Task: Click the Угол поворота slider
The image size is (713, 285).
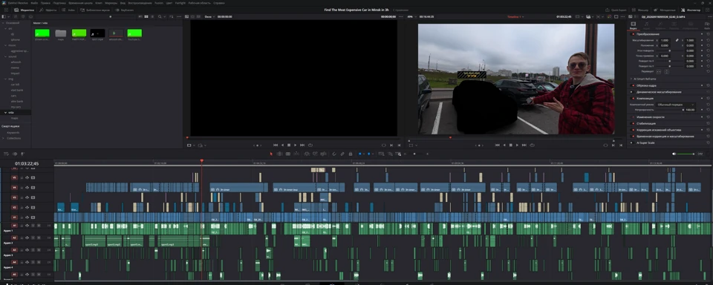Action: [x=669, y=50]
